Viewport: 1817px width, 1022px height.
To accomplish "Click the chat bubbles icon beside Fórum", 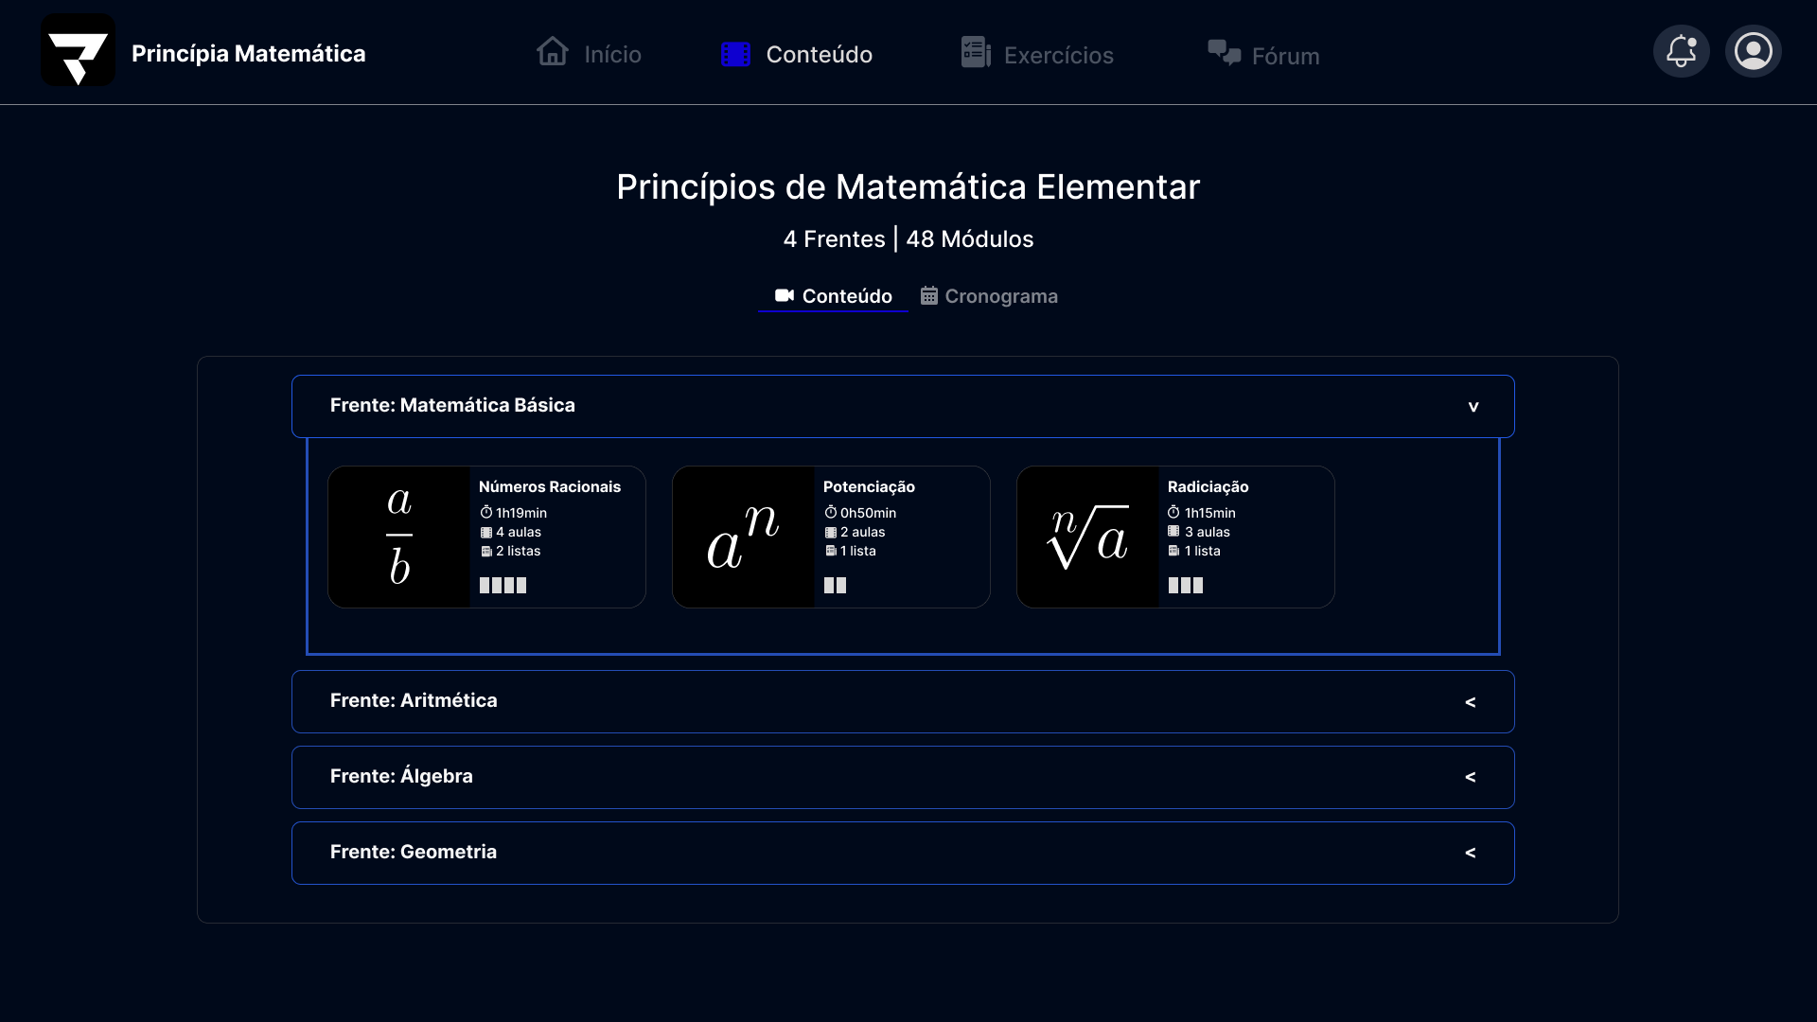I will point(1224,53).
